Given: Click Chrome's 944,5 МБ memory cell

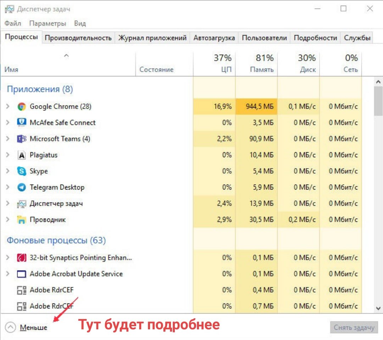Looking at the screenshot, I should tap(256, 106).
